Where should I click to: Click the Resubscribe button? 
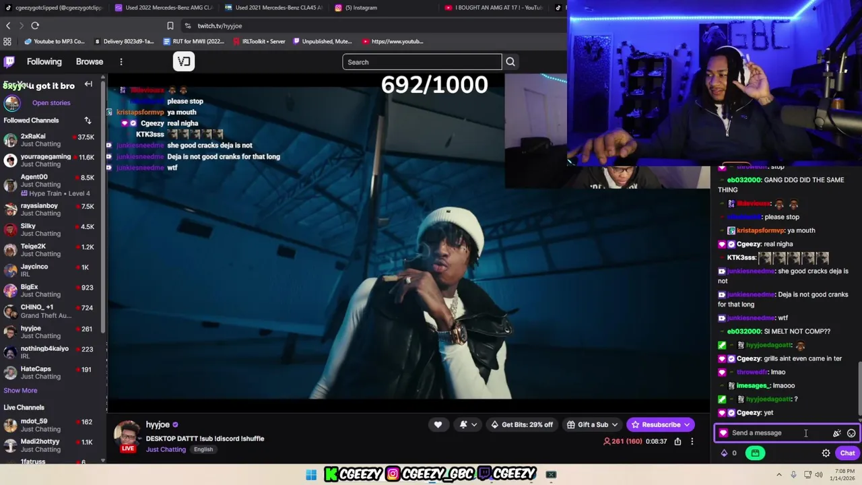(x=661, y=424)
